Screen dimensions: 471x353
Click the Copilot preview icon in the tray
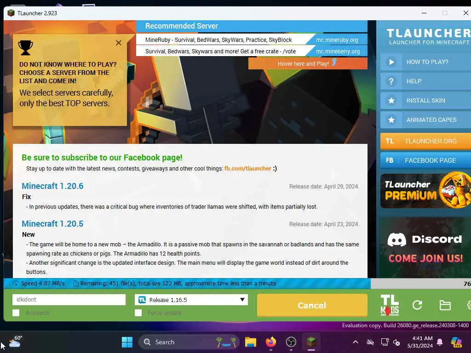point(456,342)
